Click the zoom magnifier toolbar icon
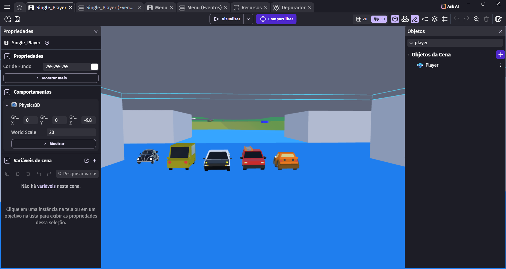 point(476,19)
